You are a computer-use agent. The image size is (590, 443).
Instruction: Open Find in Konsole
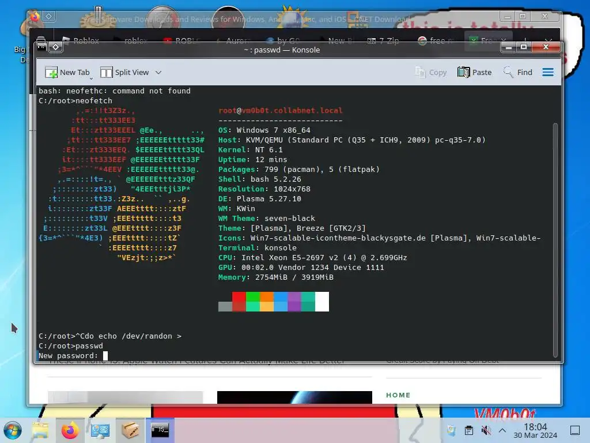(518, 72)
